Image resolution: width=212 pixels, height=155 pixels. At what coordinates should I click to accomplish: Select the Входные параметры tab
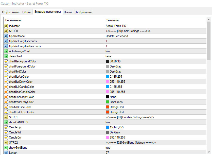(48, 12)
